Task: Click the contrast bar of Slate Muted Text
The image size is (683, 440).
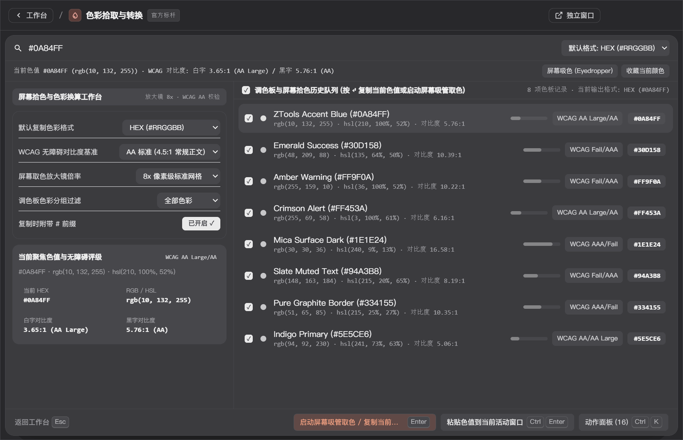Action: [541, 276]
